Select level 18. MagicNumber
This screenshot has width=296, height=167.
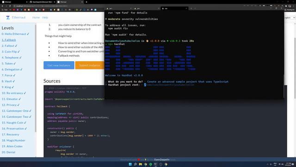[x=13, y=140]
